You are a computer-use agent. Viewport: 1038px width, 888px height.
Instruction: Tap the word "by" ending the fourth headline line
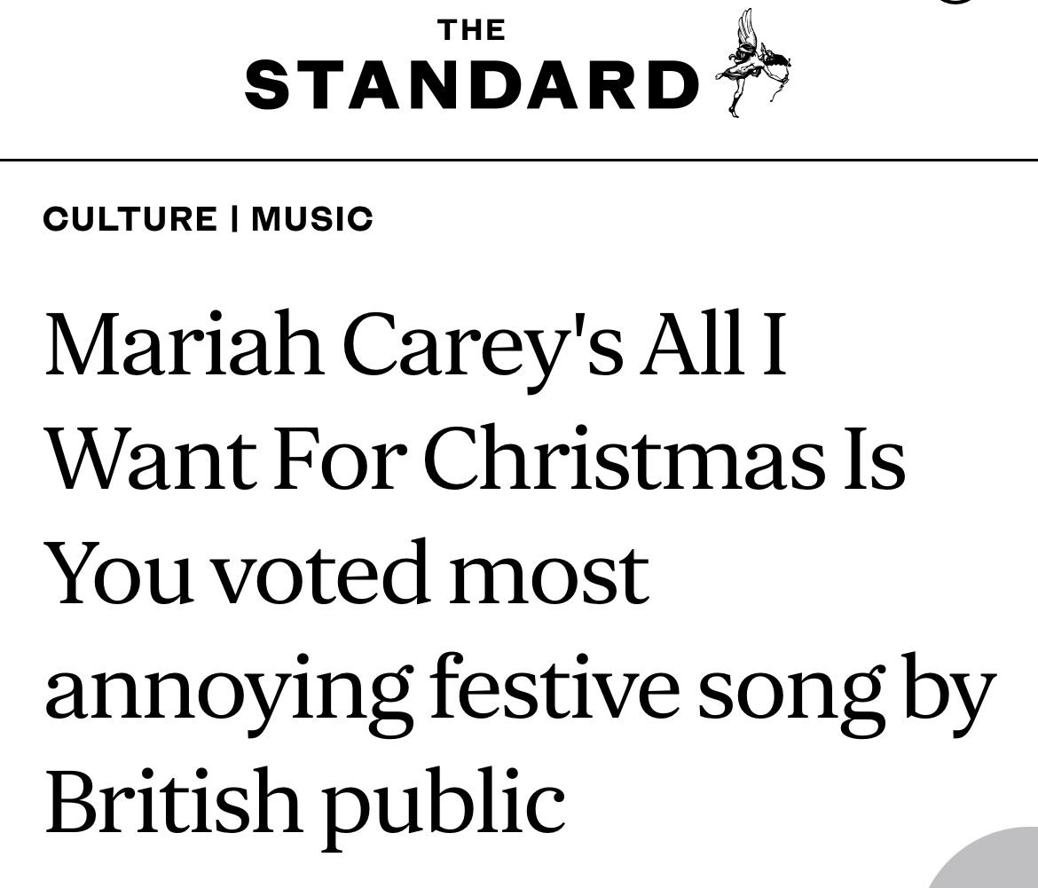click(949, 688)
